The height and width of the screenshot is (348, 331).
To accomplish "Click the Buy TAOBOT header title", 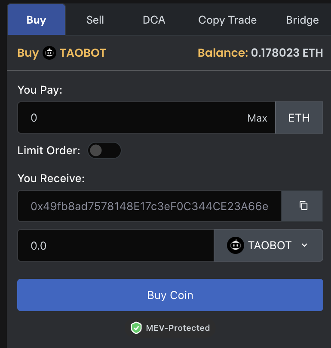I will pyautogui.click(x=61, y=53).
